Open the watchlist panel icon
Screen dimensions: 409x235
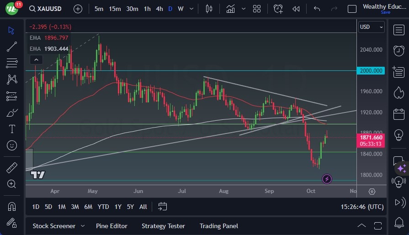[x=398, y=29]
